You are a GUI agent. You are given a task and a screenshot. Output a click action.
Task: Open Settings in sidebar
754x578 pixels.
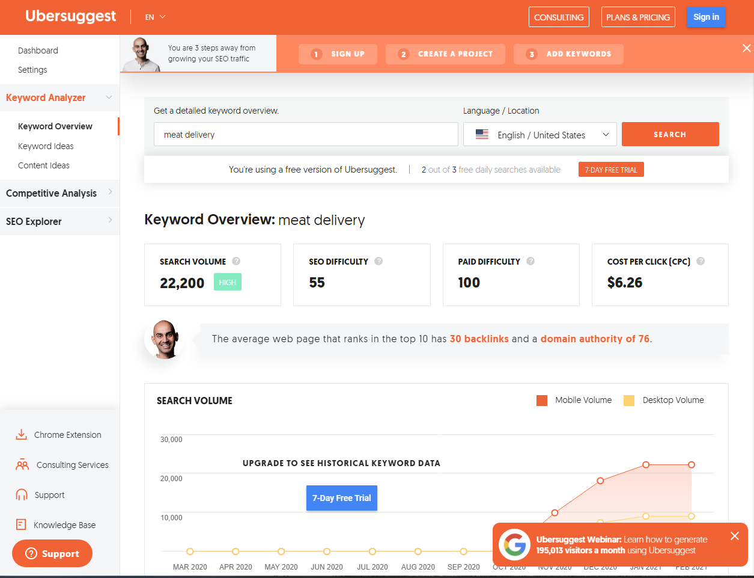click(32, 70)
